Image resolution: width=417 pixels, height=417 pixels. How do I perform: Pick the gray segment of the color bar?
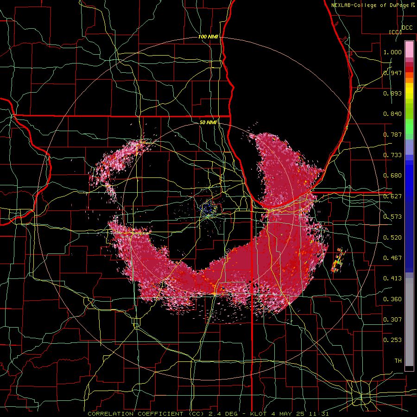pyautogui.click(x=409, y=322)
